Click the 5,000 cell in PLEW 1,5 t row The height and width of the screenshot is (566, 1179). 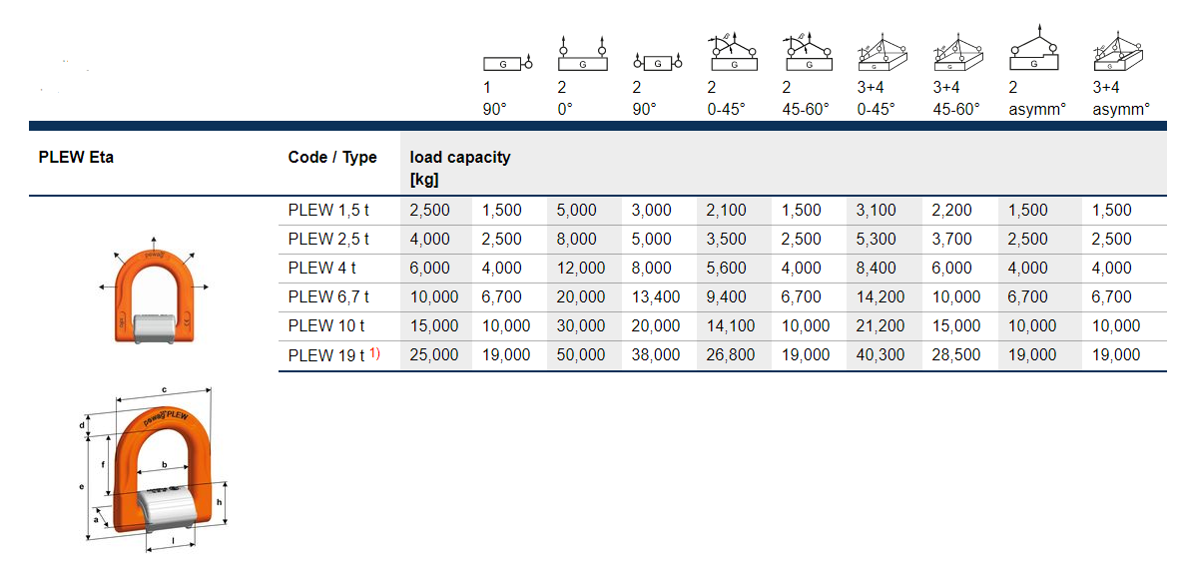(x=577, y=211)
